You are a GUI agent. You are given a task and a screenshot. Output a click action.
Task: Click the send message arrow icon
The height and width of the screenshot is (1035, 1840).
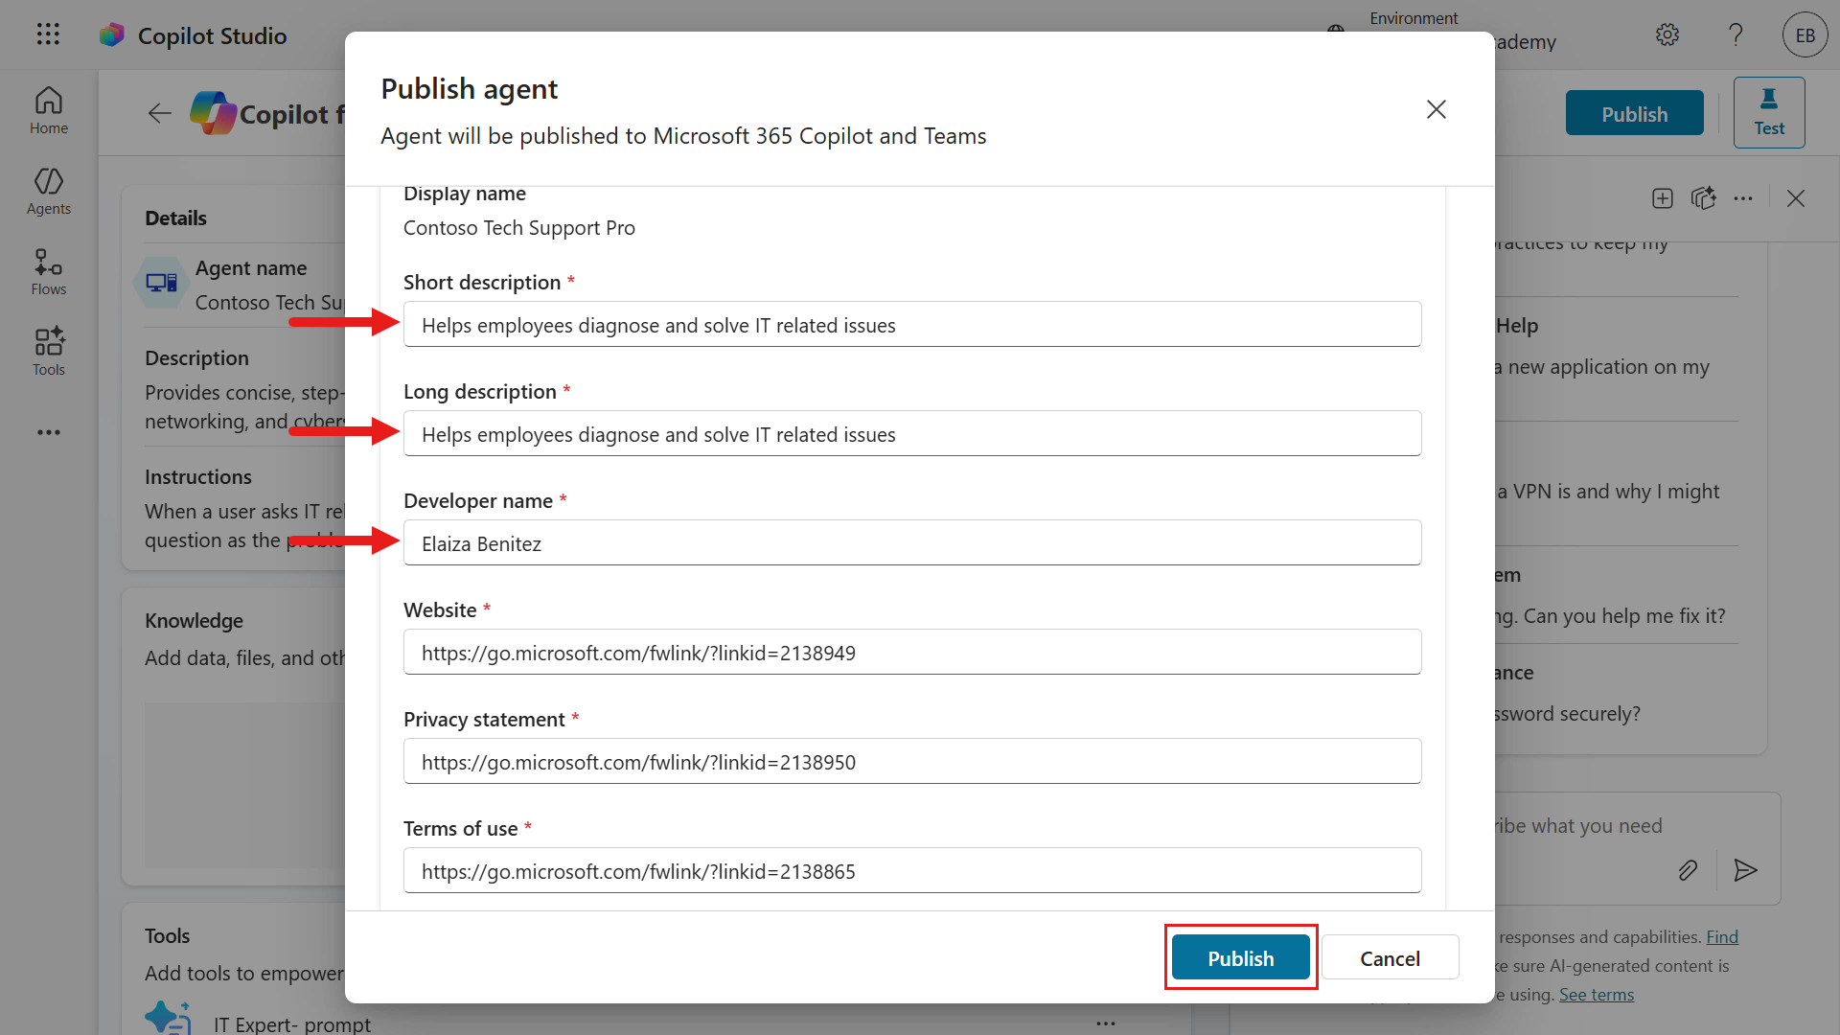pos(1745,870)
